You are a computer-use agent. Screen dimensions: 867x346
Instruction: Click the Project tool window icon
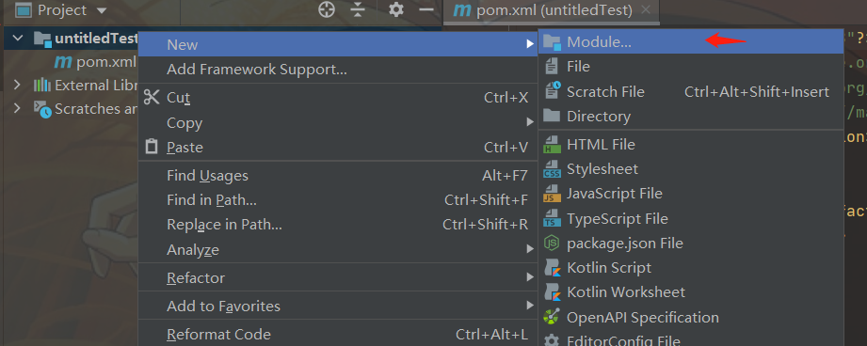23,10
